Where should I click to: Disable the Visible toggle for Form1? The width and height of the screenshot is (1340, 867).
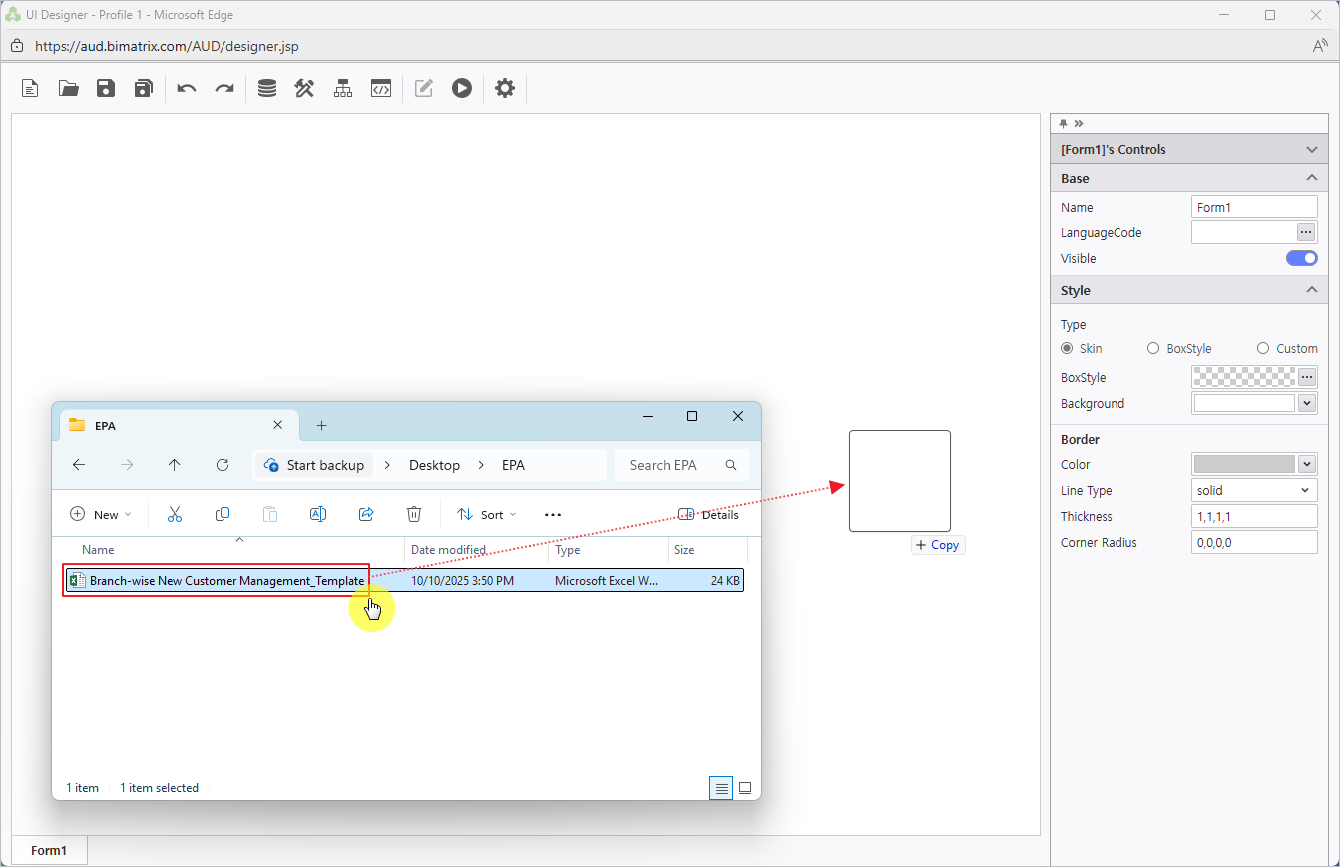(1301, 258)
